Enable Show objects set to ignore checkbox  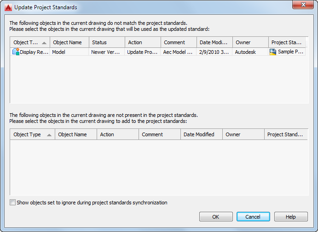[13, 203]
